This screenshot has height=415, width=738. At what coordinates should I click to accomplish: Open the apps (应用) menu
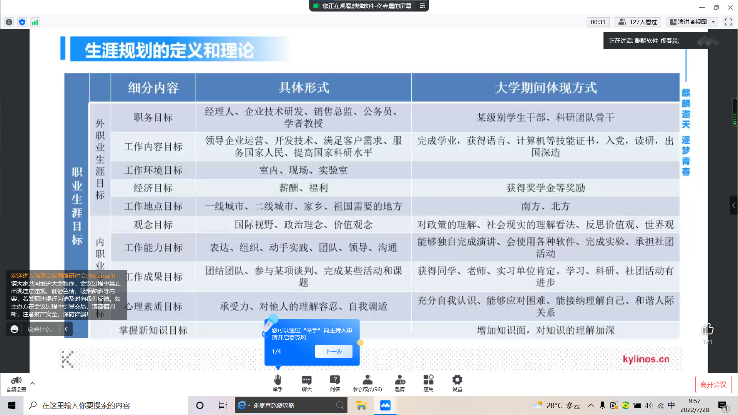pyautogui.click(x=428, y=380)
